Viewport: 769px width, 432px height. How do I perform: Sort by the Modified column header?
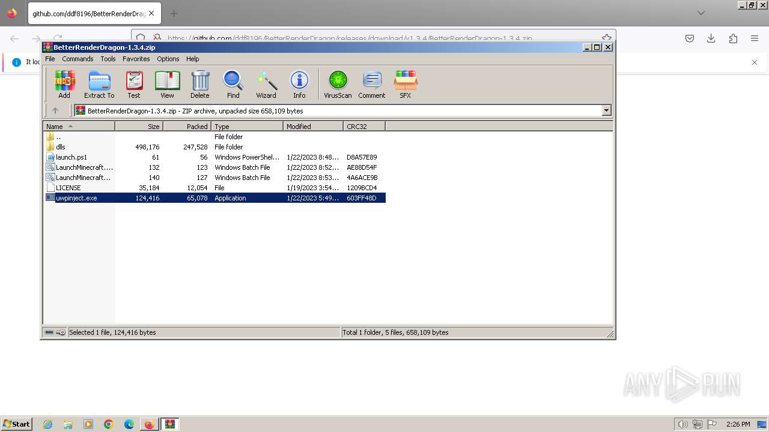[313, 127]
